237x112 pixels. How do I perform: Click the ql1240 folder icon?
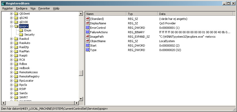16,18
